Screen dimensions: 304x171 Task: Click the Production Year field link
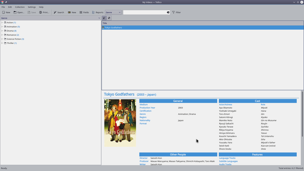tap(147, 108)
